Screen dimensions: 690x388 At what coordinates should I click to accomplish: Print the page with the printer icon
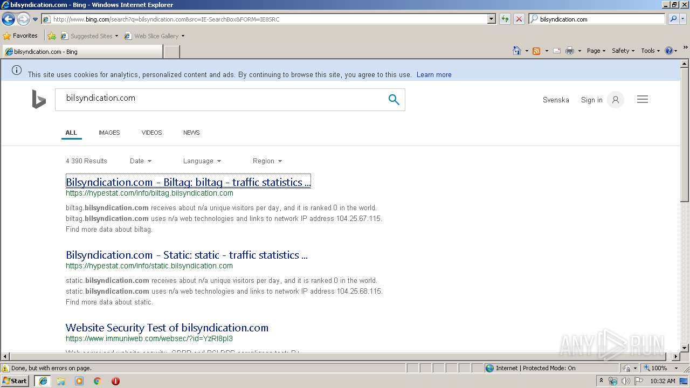point(570,51)
